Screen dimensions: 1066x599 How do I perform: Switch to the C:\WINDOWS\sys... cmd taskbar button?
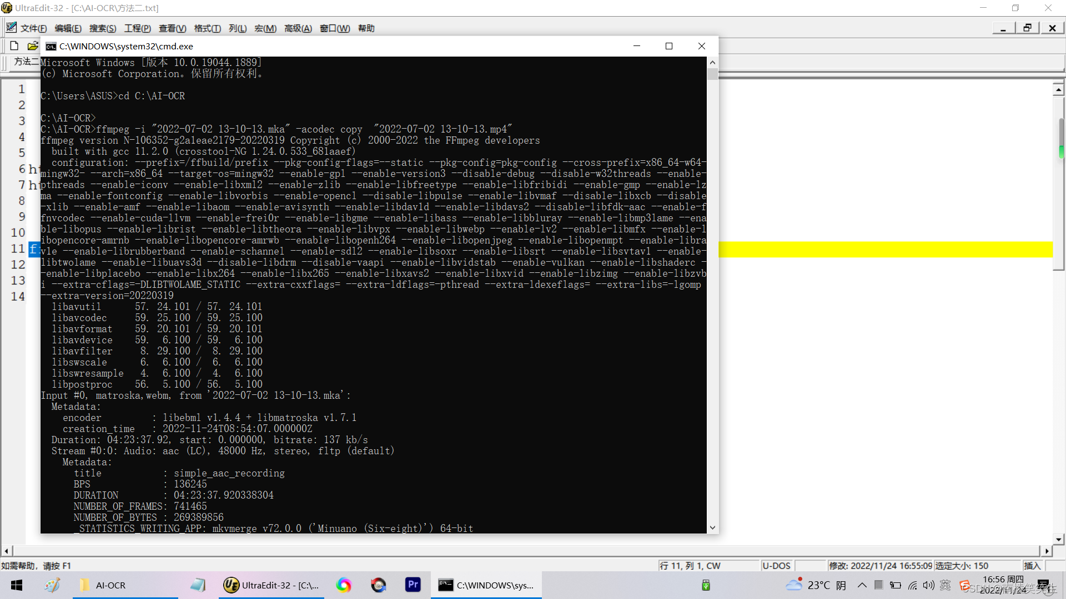pos(486,585)
